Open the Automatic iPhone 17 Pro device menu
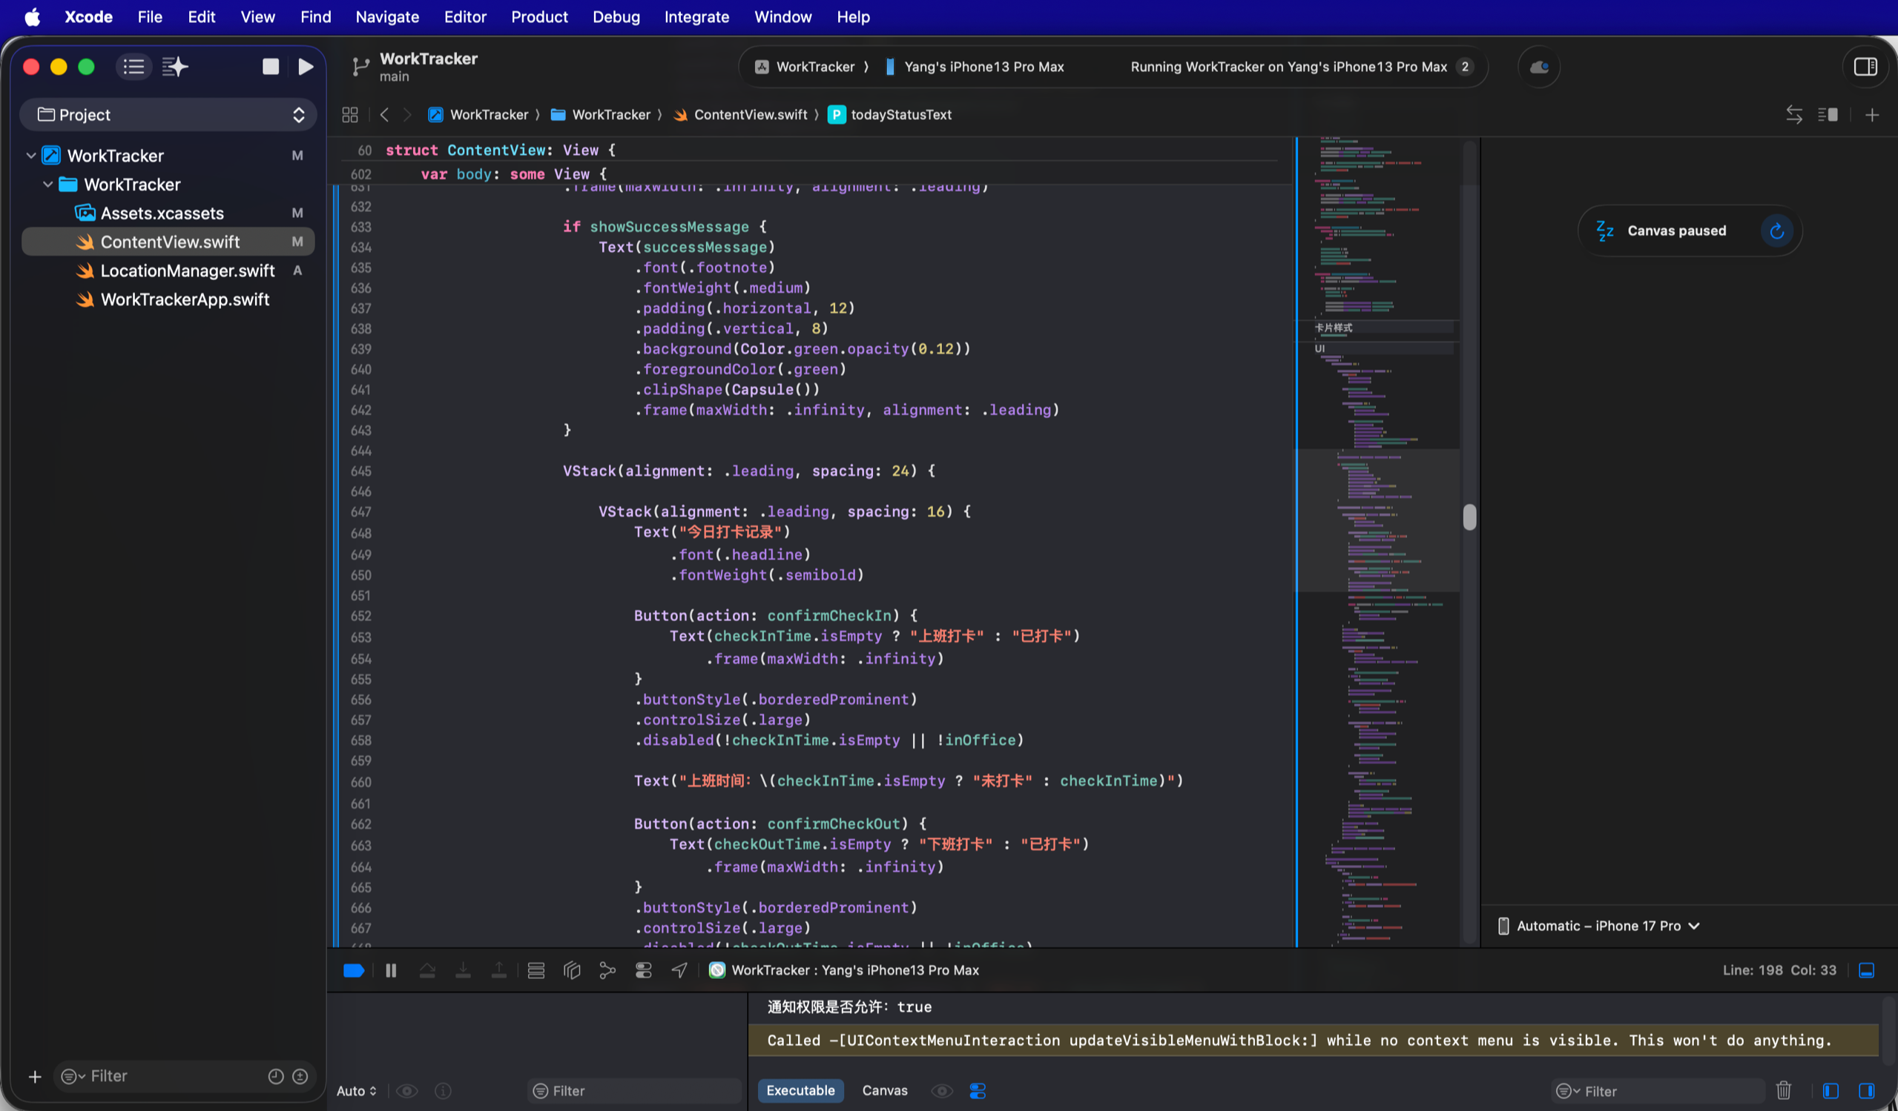Screen dimensions: 1898x1111 (x=1599, y=926)
